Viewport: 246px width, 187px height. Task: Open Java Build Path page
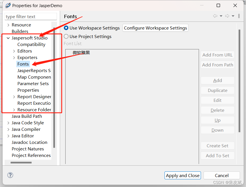coord(27,116)
